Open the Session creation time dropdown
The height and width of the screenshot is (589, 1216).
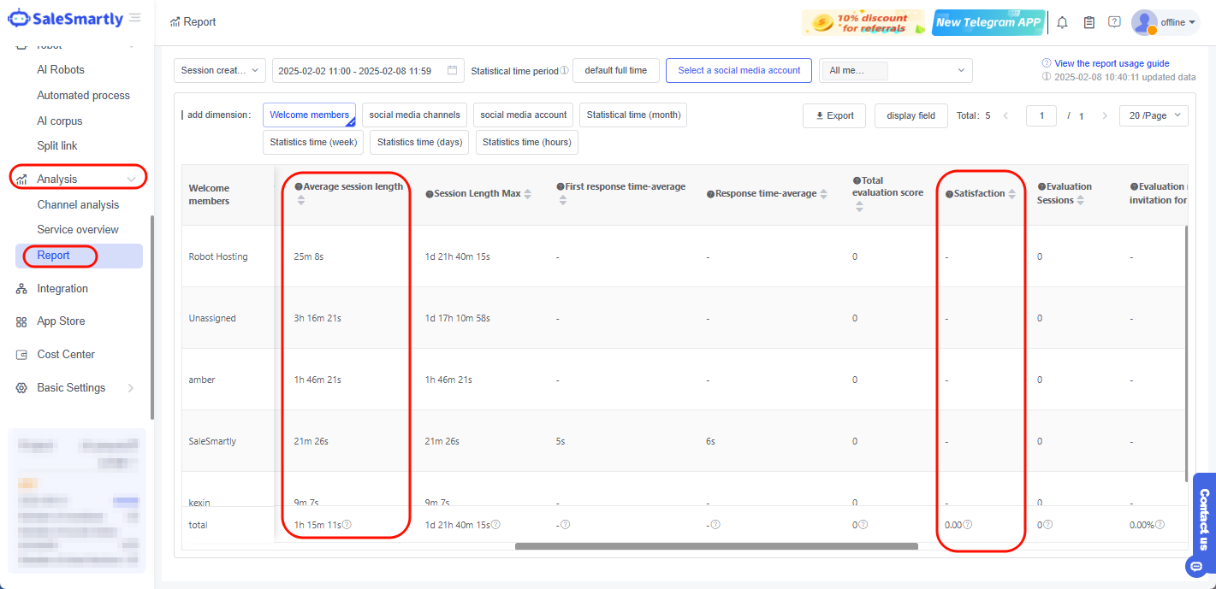coord(220,70)
